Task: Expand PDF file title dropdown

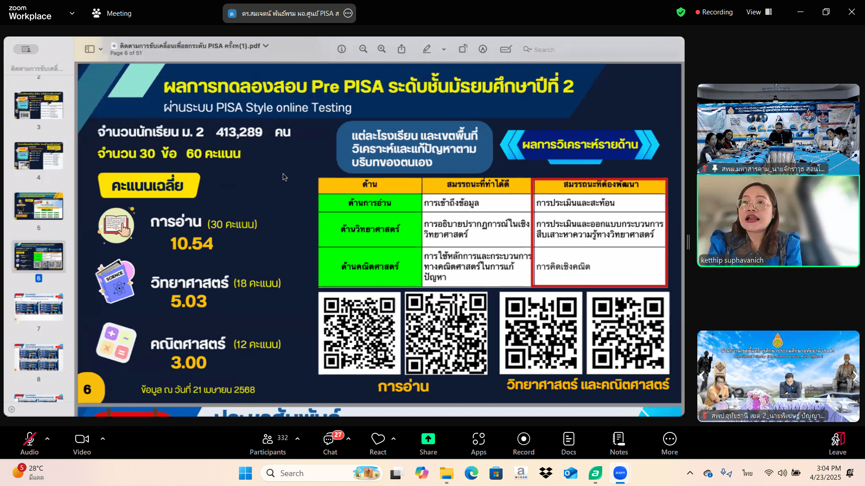Action: [x=266, y=45]
